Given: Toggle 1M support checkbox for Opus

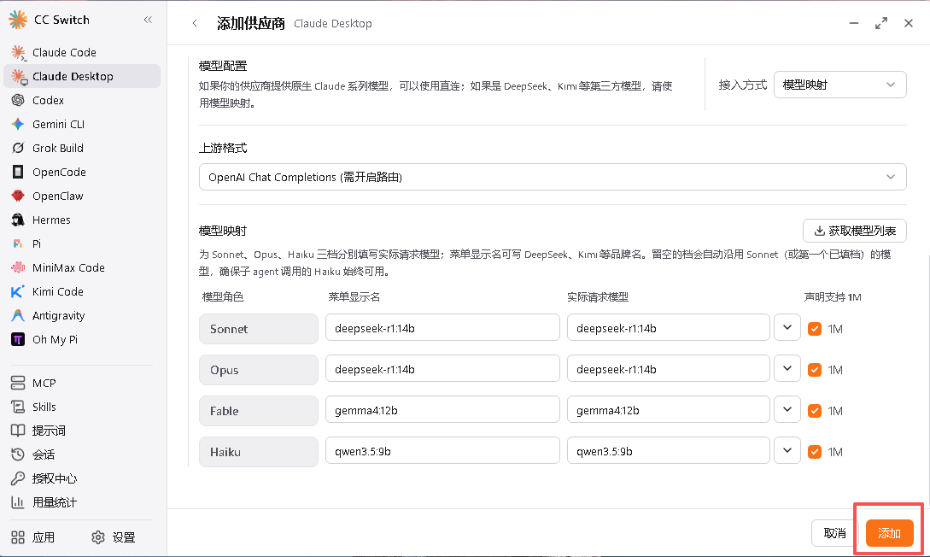Looking at the screenshot, I should [x=815, y=370].
